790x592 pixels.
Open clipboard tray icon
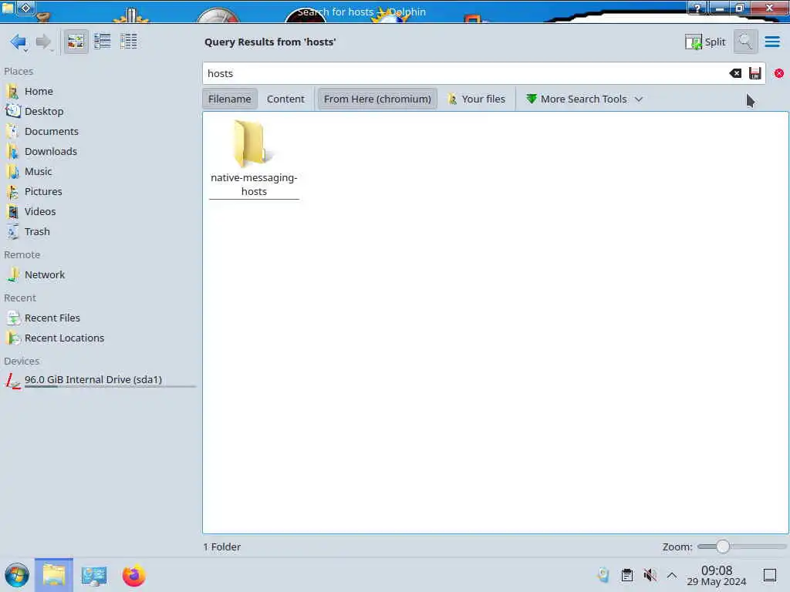click(x=626, y=575)
